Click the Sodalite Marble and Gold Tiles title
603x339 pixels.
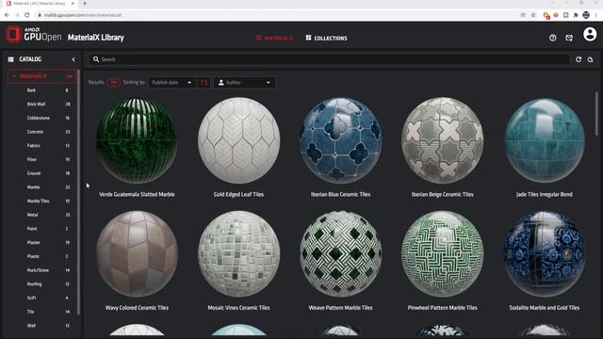coord(545,308)
